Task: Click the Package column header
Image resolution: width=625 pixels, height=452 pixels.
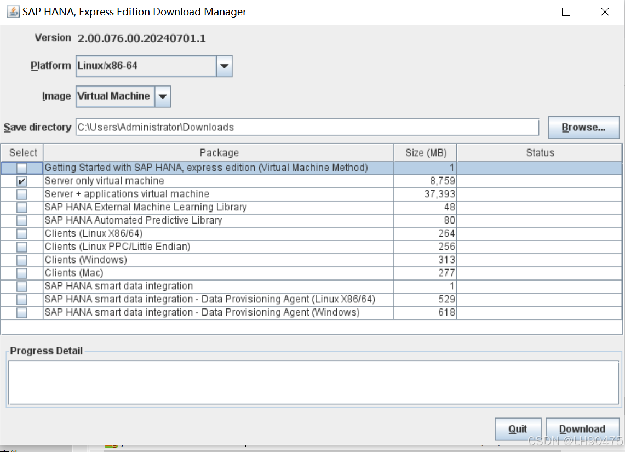Action: [219, 153]
